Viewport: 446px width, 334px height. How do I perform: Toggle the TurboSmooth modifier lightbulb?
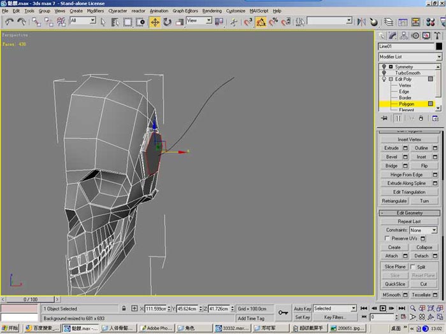[x=384, y=73]
